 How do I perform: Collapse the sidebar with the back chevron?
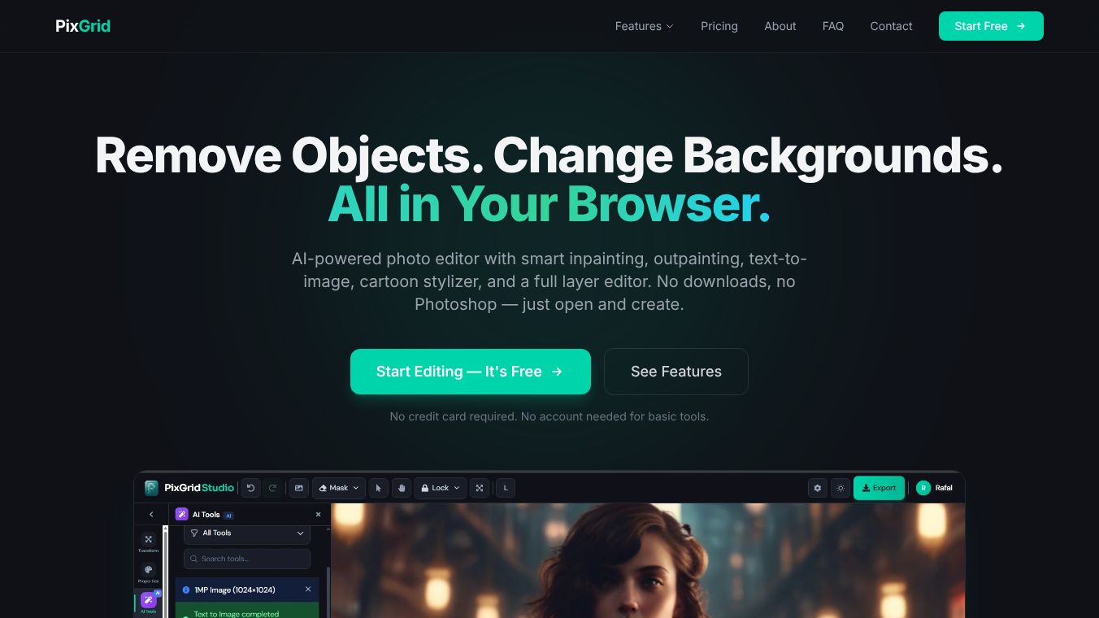click(x=151, y=515)
